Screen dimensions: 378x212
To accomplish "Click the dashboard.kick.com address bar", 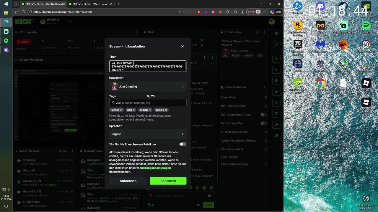I will pos(103,12).
